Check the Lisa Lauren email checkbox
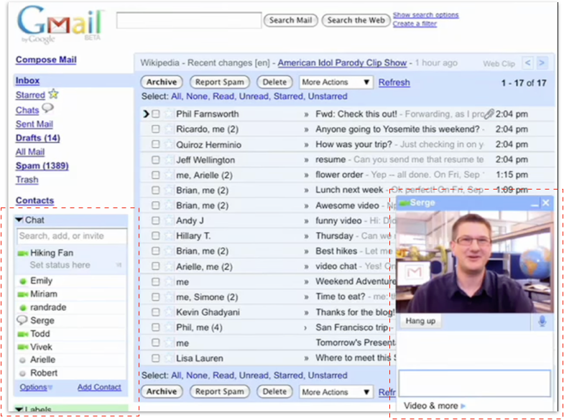The height and width of the screenshot is (420, 564). [155, 358]
